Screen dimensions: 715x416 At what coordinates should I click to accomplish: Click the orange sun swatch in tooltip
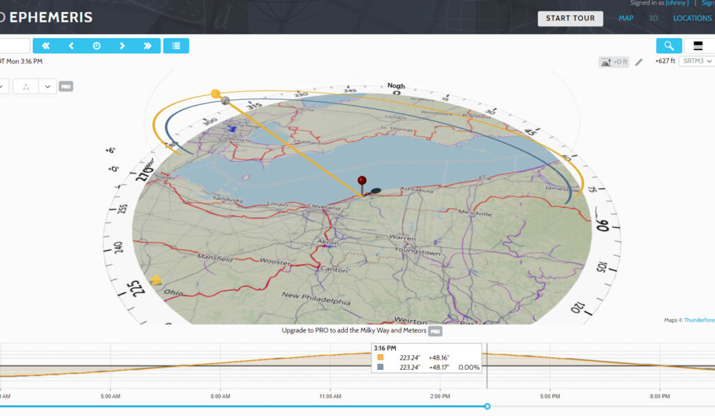[381, 357]
